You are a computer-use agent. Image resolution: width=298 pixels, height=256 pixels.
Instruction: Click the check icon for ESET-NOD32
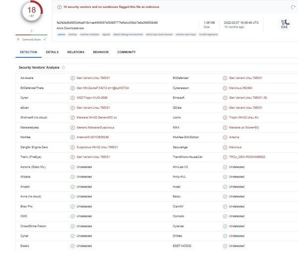225,246
